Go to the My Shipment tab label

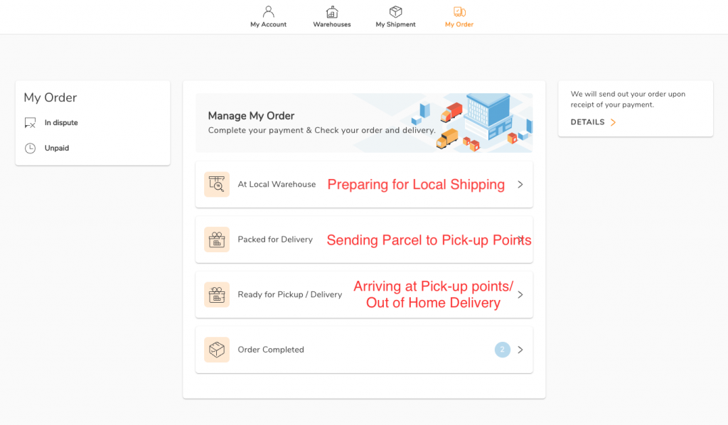coord(395,25)
